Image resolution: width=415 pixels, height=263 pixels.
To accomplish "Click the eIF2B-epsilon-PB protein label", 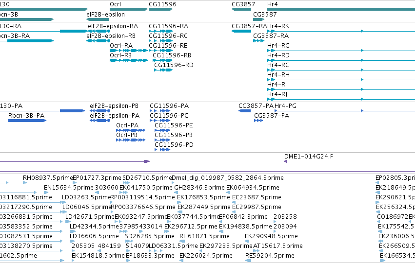I will tap(114, 106).
